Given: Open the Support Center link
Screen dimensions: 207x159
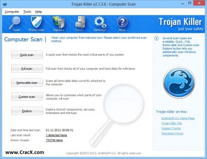Looking at the screenshot, I should 171,128.
